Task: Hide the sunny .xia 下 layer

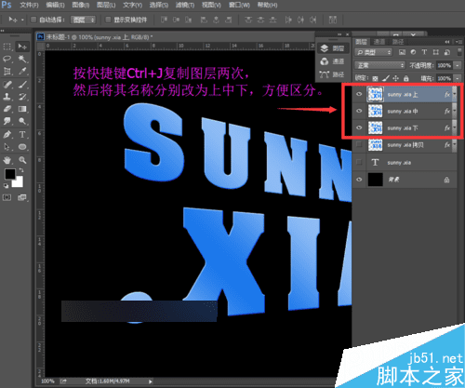Action: pyautogui.click(x=359, y=127)
